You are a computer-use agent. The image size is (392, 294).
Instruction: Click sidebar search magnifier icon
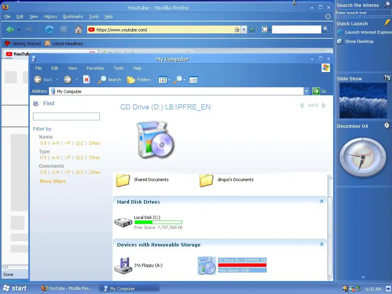click(x=387, y=5)
